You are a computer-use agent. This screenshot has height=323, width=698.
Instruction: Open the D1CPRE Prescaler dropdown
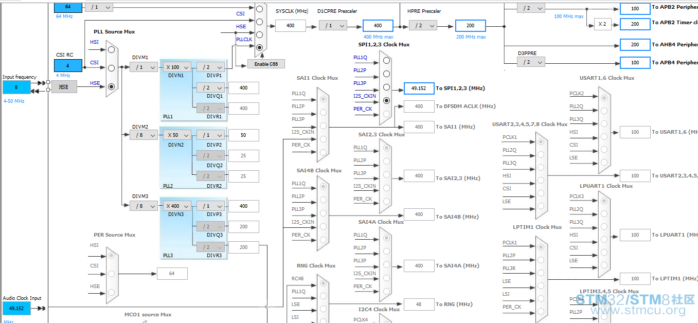click(x=333, y=26)
